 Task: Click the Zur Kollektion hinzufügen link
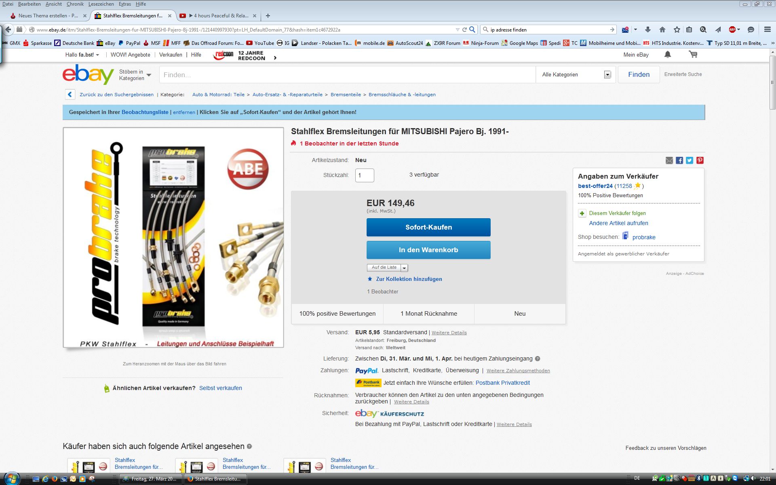tap(409, 279)
